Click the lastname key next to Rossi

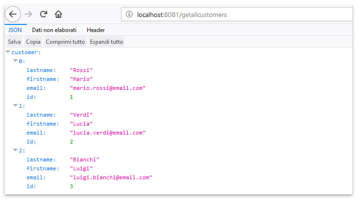point(41,70)
